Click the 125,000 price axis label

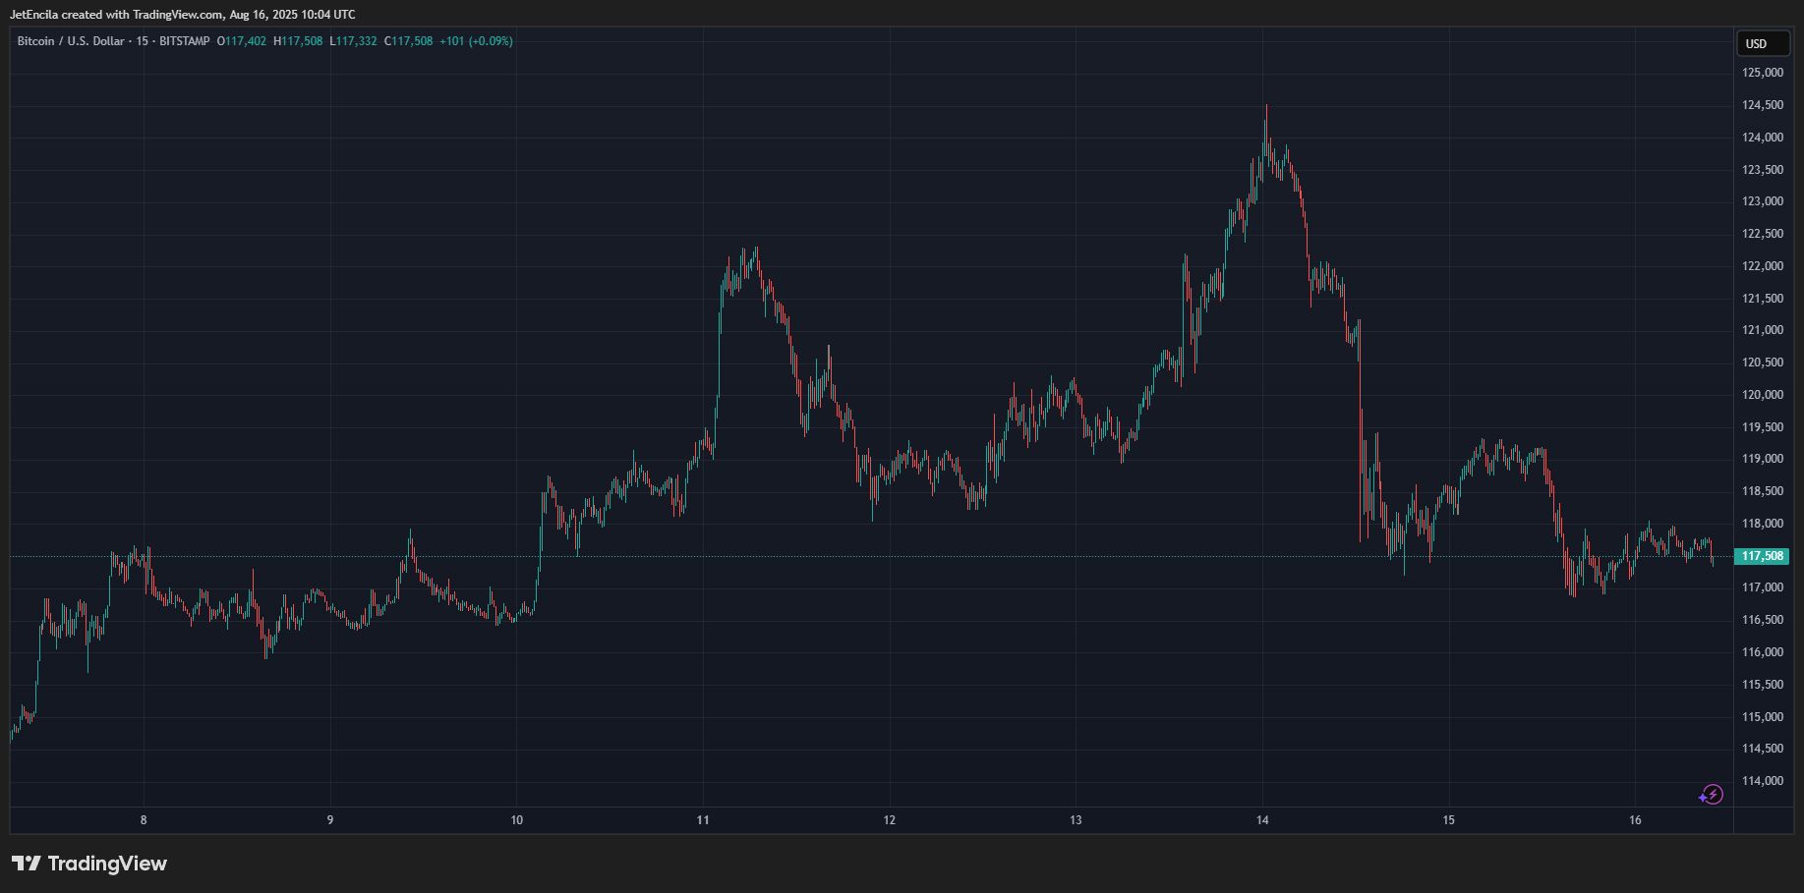1763,73
